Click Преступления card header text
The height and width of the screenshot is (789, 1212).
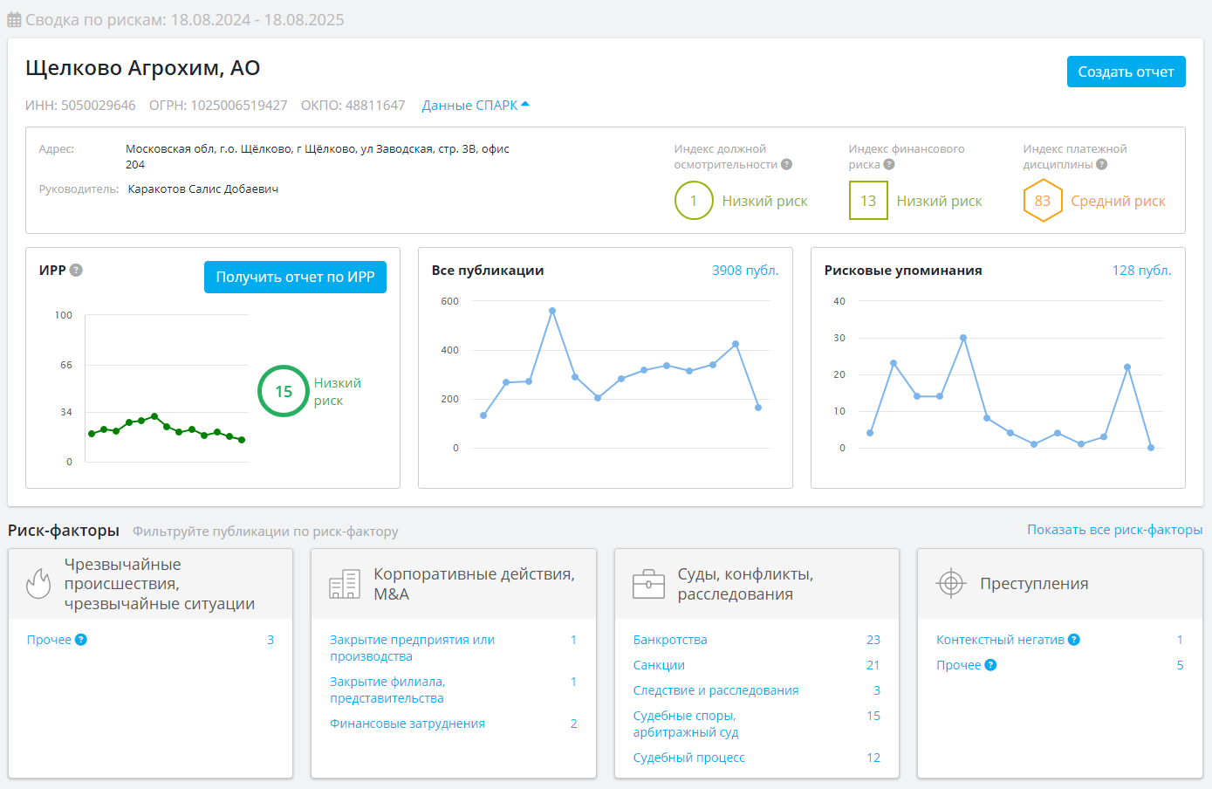[1034, 583]
